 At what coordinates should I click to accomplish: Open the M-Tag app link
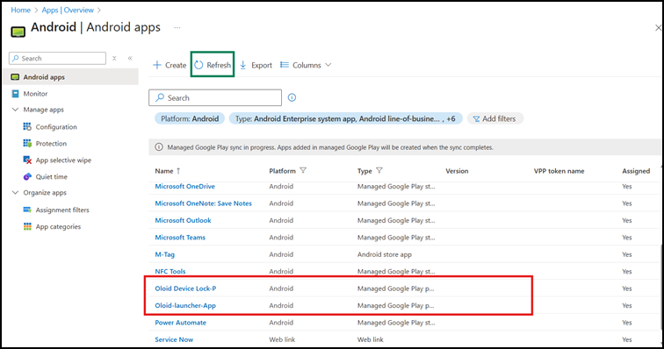point(165,254)
